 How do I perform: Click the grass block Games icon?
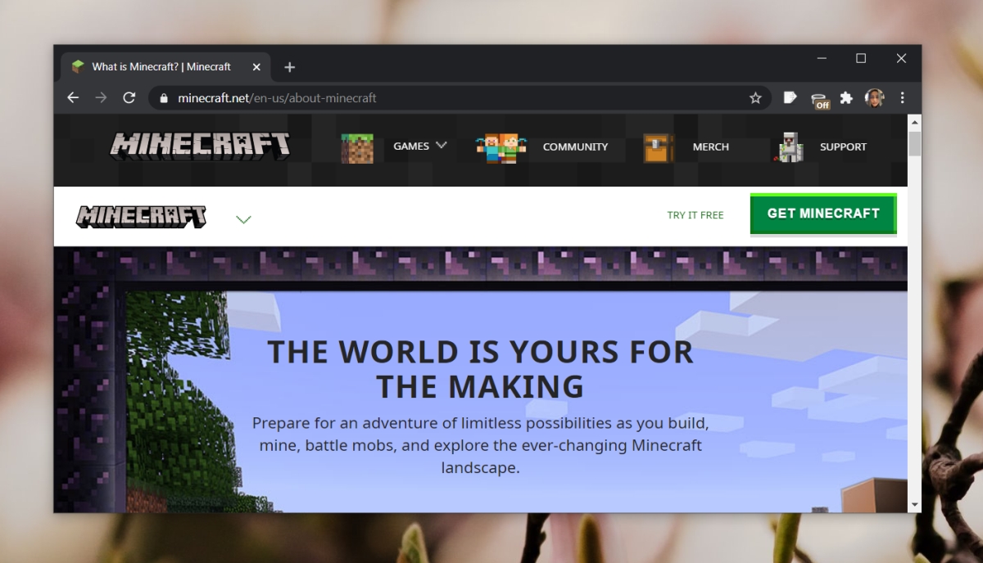click(357, 148)
